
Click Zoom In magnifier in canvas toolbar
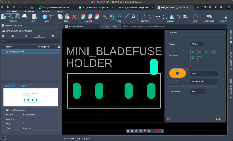tap(136, 131)
